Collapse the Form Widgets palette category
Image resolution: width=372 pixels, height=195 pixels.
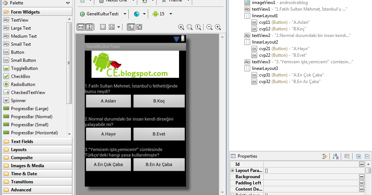[37, 12]
